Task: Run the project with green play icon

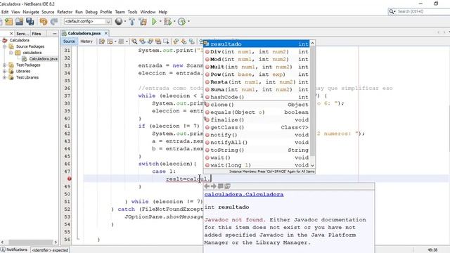Action: pos(154,22)
